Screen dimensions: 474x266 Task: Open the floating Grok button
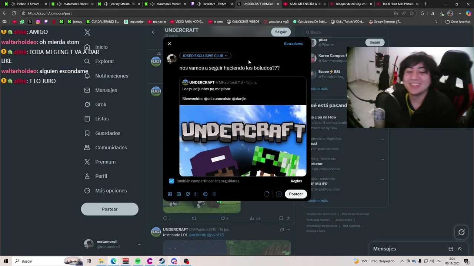(461, 232)
